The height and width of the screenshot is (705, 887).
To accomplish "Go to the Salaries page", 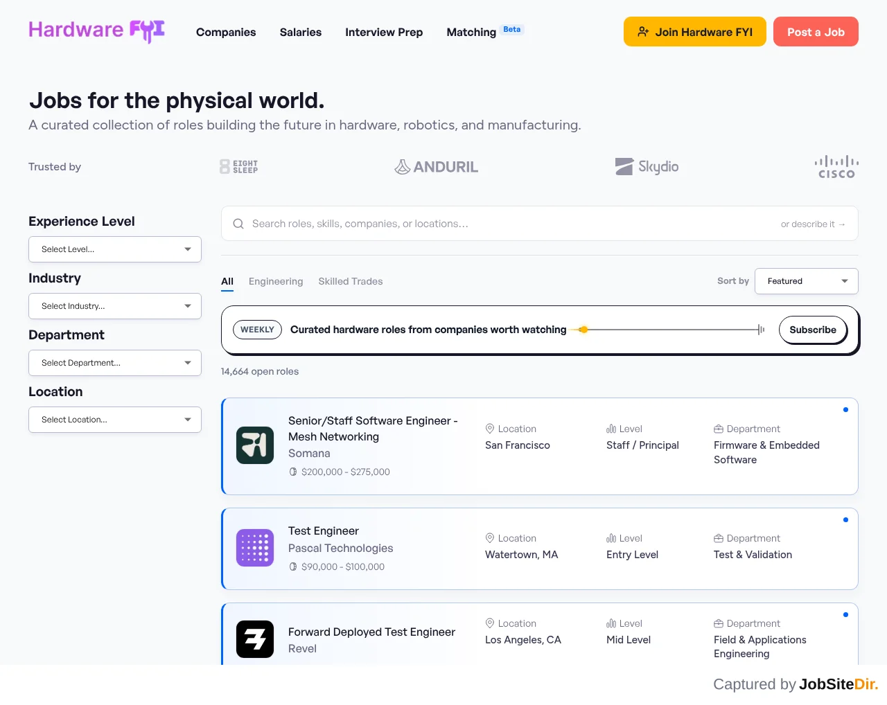I will 301,32.
